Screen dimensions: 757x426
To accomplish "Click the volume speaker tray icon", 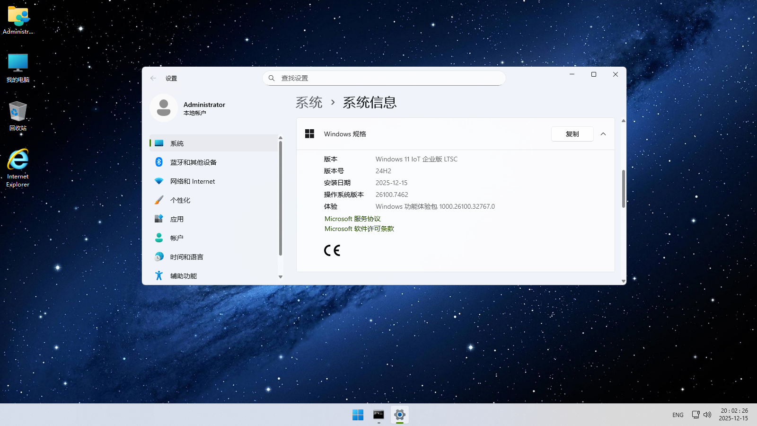I will click(x=707, y=415).
